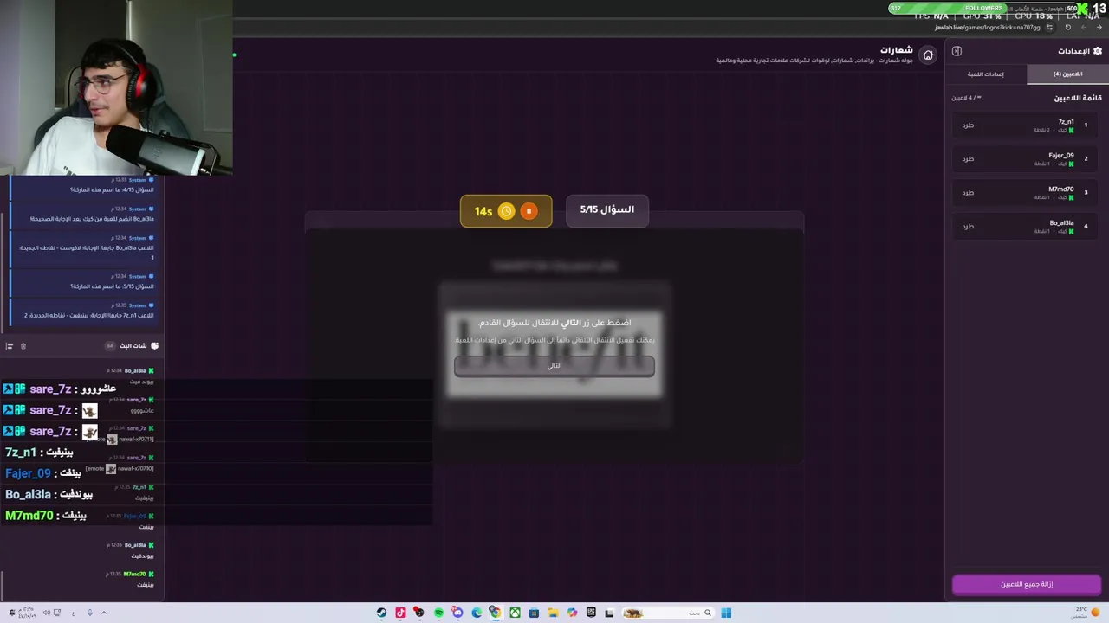Viewport: 1109px width, 623px height.
Task: Kick player Bo_al3la
Action: [x=968, y=227]
